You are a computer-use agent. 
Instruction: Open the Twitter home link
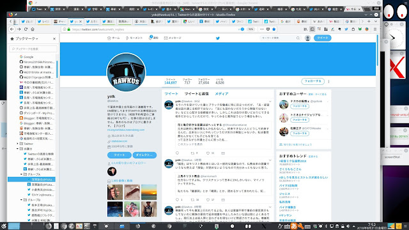pos(114,38)
